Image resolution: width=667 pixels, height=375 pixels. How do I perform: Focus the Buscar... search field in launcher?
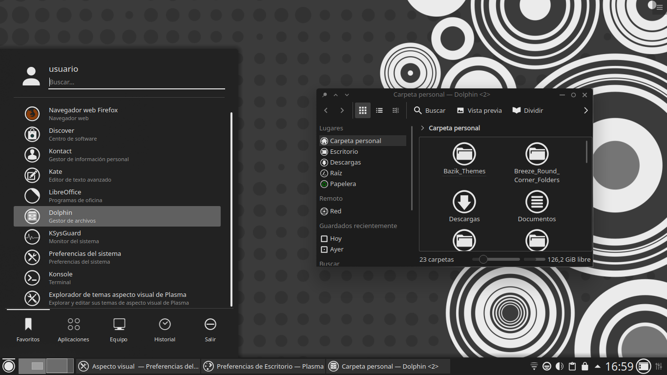tap(137, 83)
